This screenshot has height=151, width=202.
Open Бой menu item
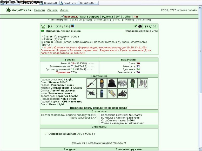(118, 17)
